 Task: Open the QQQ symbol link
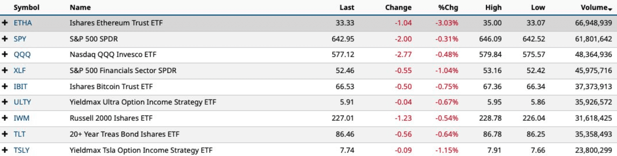point(22,55)
